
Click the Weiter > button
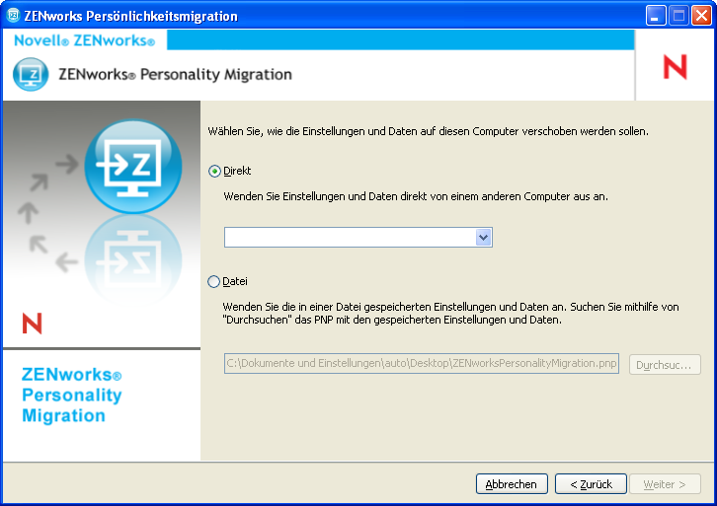(665, 484)
